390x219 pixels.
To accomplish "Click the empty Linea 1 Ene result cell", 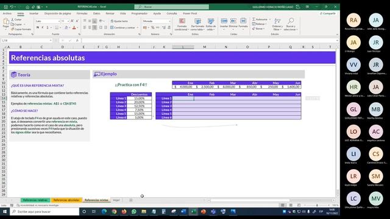I will click(183, 99).
